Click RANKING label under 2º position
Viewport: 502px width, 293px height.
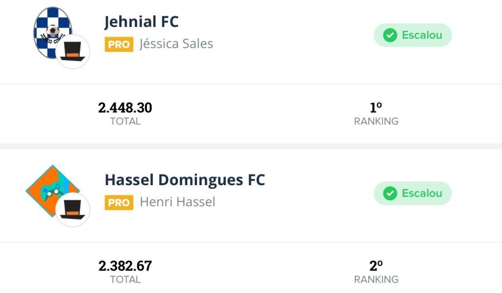[x=376, y=280]
